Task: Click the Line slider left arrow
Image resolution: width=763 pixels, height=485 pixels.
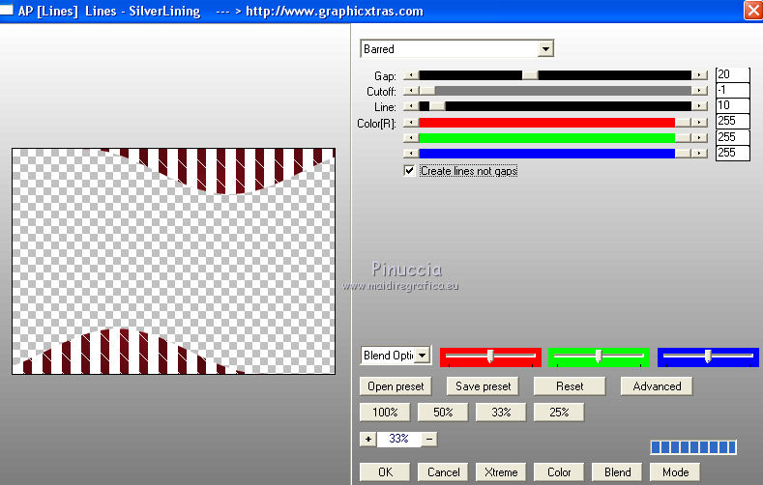Action: [411, 106]
